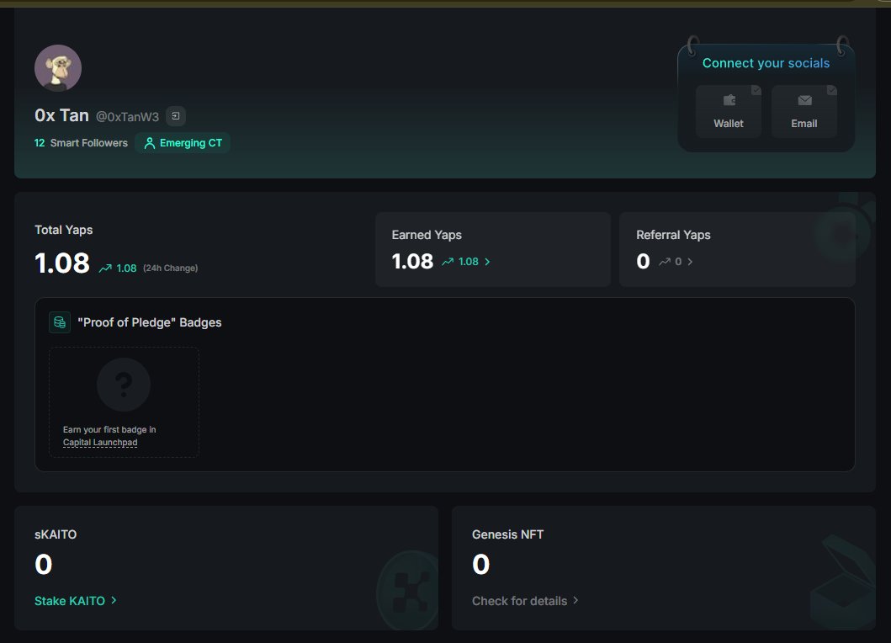Click the logout icon beside @0xTanW3

point(176,116)
